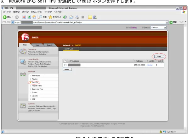Click the Local Traffic section heading
188x138 pixels.
33,59
